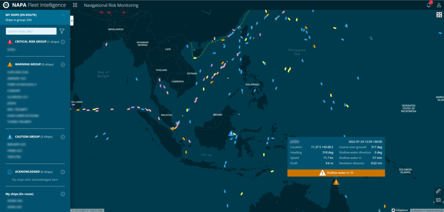This screenshot has width=444, height=212.
Task: Click into the Search ships, IMO field
Action: click(x=31, y=31)
